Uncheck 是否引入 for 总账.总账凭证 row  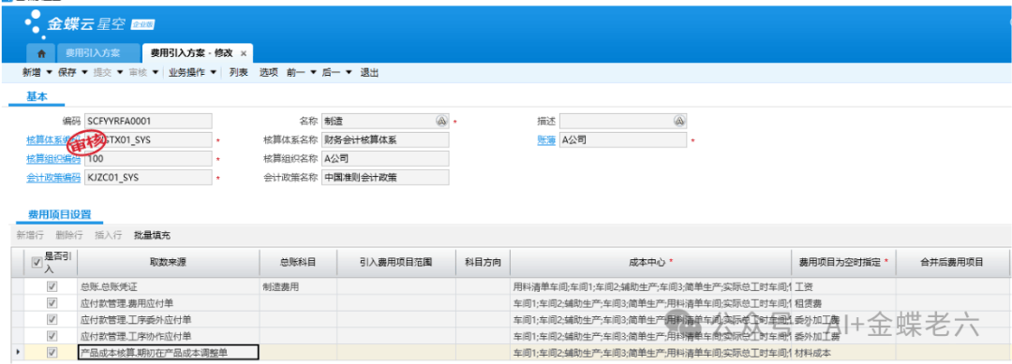click(52, 286)
